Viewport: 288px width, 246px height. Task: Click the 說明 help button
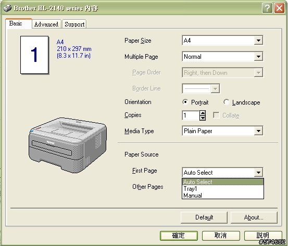click(x=263, y=236)
